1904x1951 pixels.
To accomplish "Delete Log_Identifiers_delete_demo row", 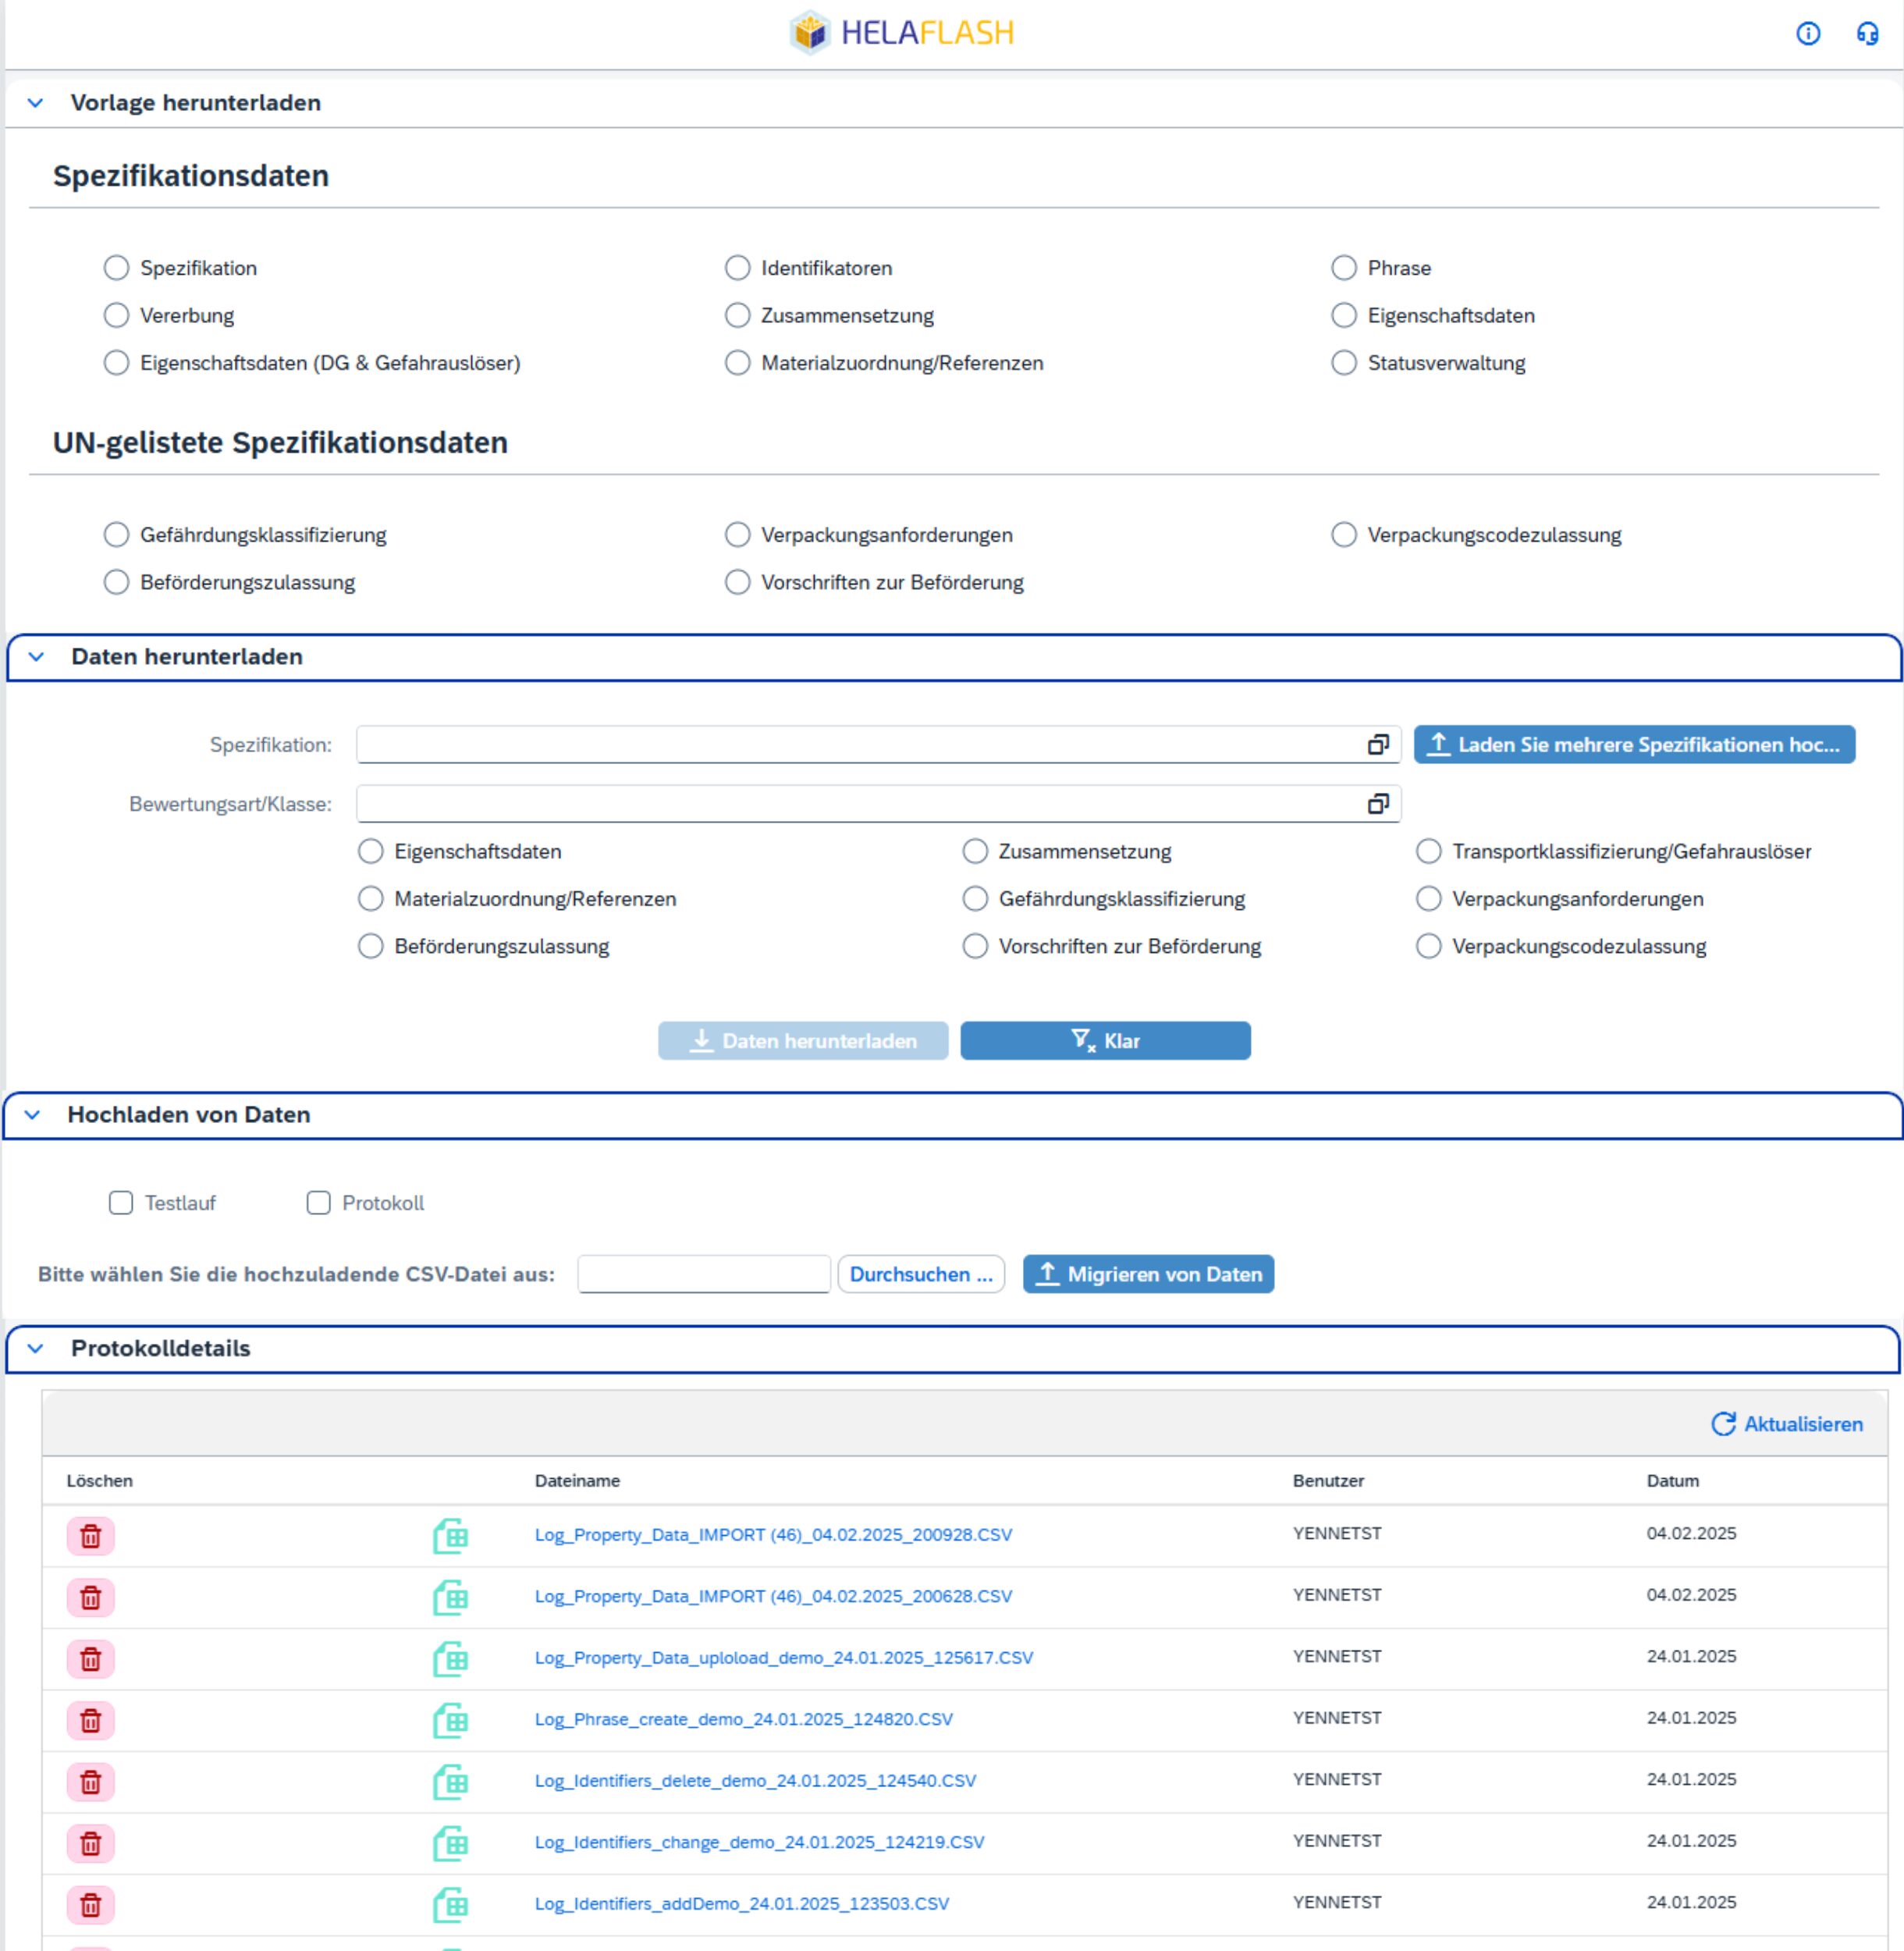I will point(91,1782).
